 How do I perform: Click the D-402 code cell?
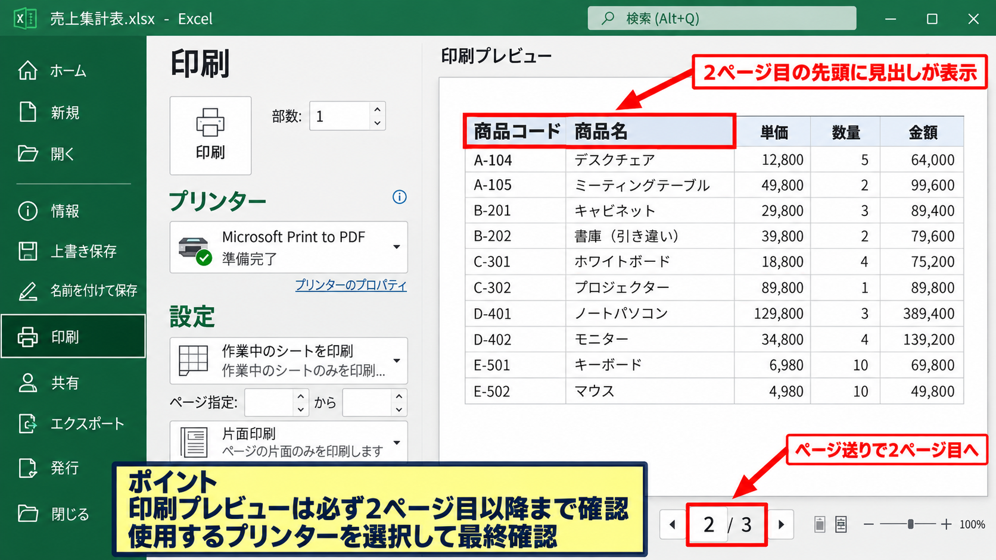516,339
